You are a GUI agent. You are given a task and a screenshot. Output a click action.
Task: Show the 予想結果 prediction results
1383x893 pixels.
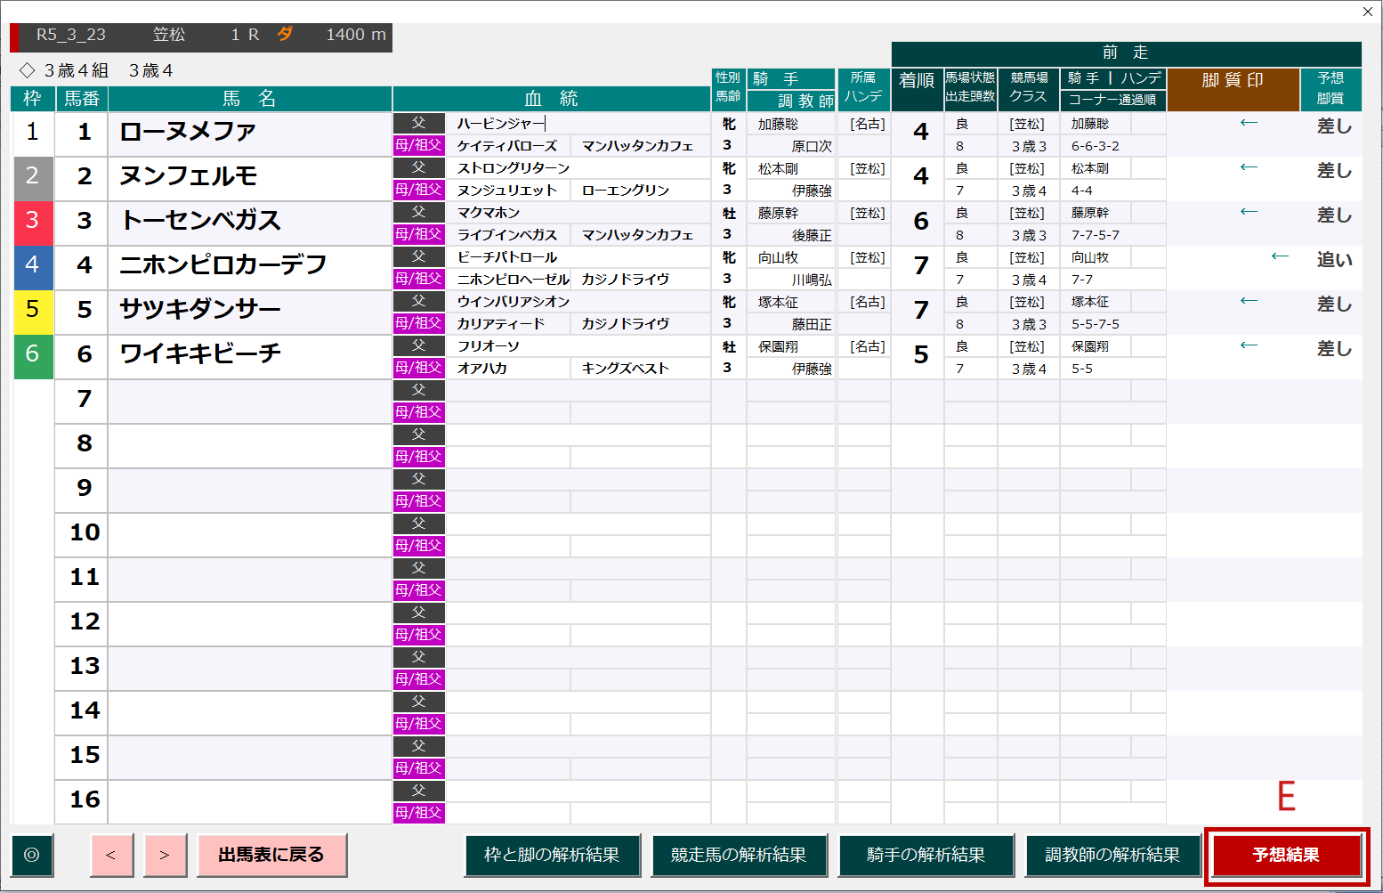[1286, 855]
